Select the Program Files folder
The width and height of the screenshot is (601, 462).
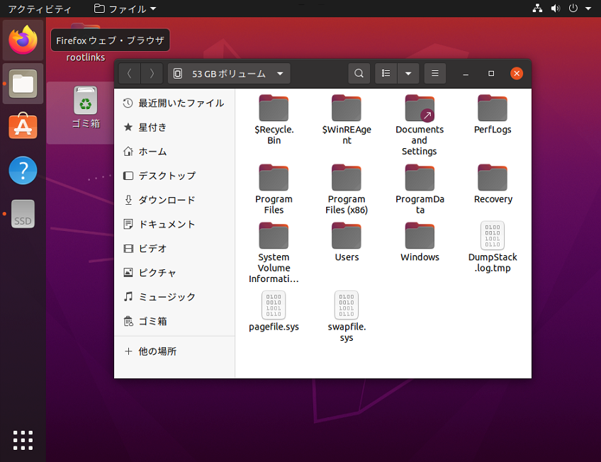(274, 188)
